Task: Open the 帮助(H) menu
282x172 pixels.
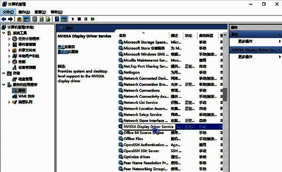Action: coord(56,12)
